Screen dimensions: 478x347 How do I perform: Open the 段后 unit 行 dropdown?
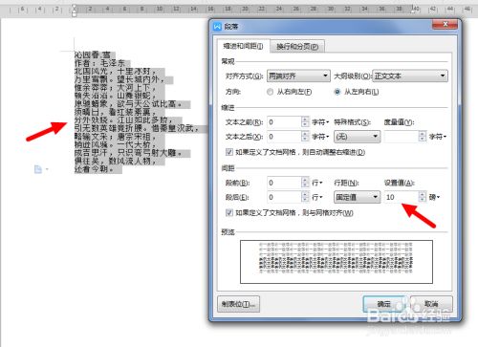tap(317, 197)
